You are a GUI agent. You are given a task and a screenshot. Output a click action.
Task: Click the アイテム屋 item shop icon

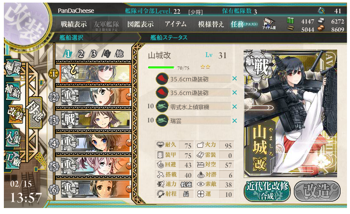(x=269, y=24)
